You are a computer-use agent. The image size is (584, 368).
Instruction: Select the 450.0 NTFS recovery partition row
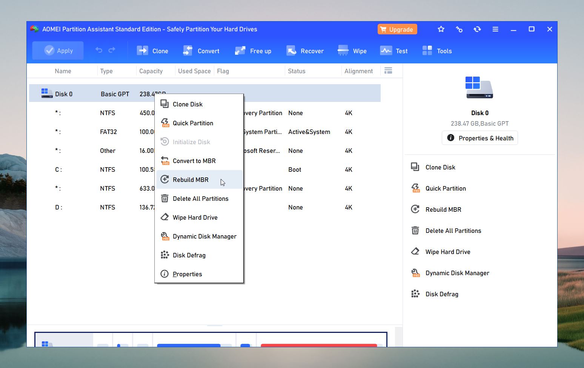click(205, 113)
